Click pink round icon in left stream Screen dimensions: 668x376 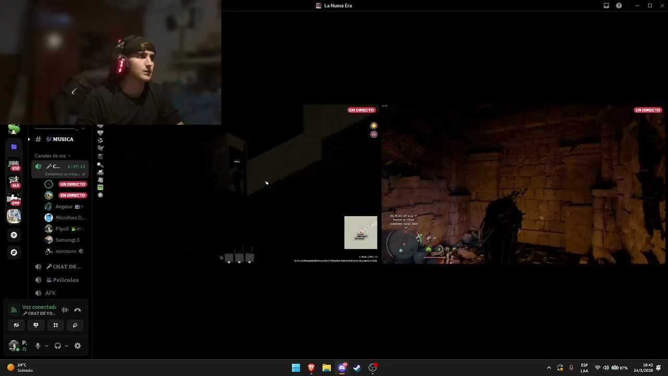tap(374, 134)
